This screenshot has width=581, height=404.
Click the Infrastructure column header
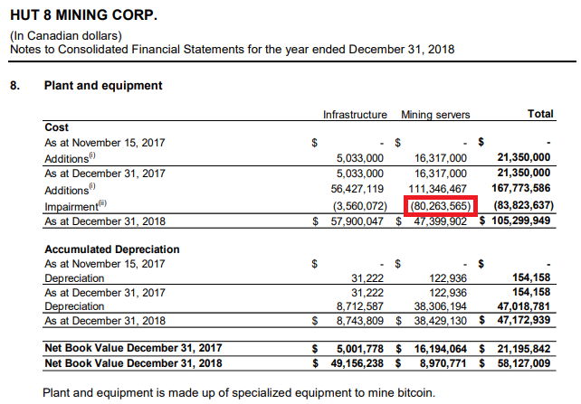coord(355,115)
